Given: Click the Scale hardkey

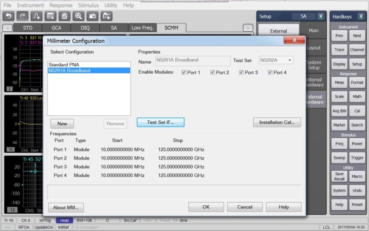Looking at the screenshot, I should (339, 97).
